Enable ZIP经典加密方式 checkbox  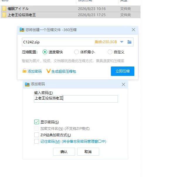tap(37, 135)
